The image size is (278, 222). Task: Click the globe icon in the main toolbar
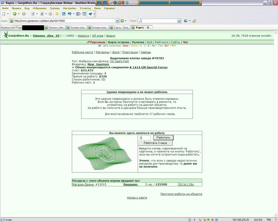point(90,14)
